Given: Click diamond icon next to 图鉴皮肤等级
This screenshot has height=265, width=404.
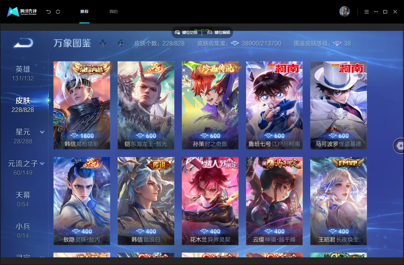Looking at the screenshot, I should tap(337, 43).
